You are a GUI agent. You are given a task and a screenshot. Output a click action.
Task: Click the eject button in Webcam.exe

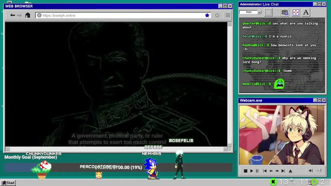tap(290, 171)
